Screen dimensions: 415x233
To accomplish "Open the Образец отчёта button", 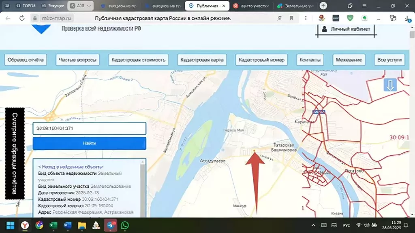I will coord(26,60).
